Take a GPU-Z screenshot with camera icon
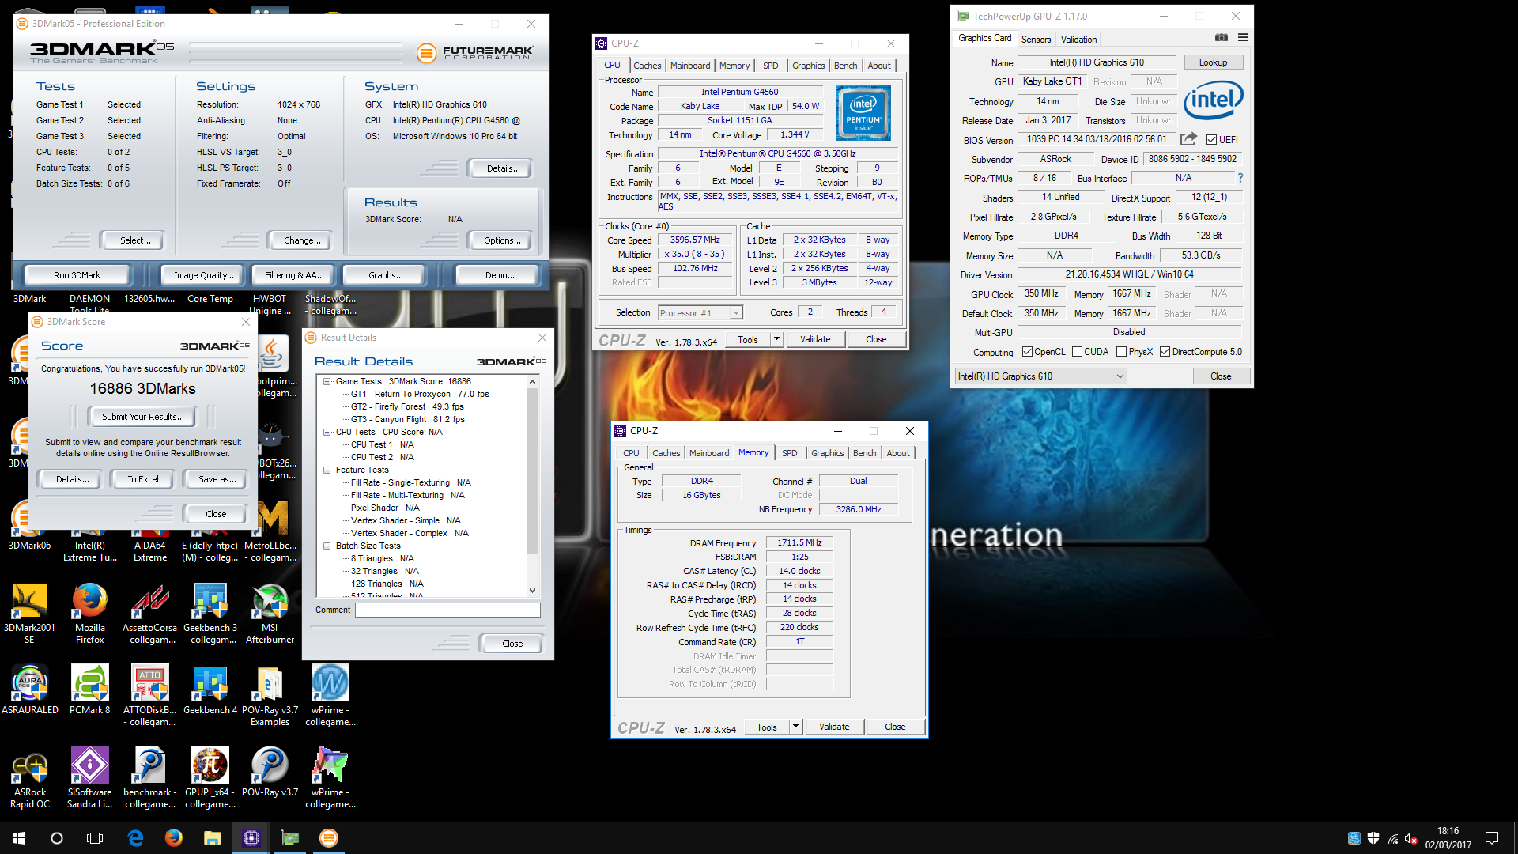1518x854 pixels. (x=1222, y=38)
